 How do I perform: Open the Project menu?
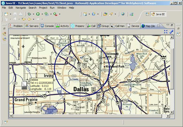point(43,8)
